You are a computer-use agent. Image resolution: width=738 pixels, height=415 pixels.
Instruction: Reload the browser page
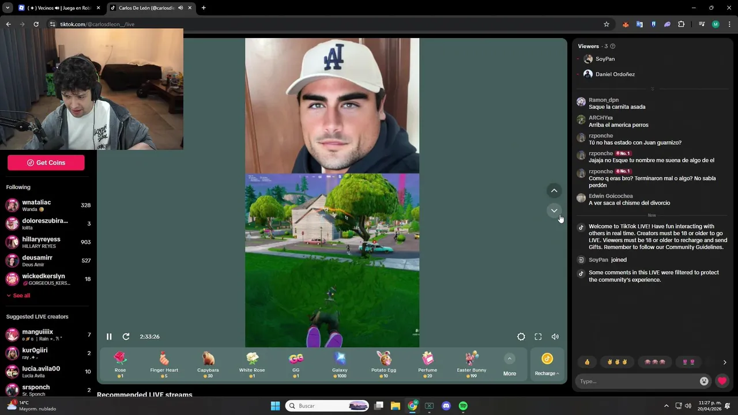pos(36,24)
